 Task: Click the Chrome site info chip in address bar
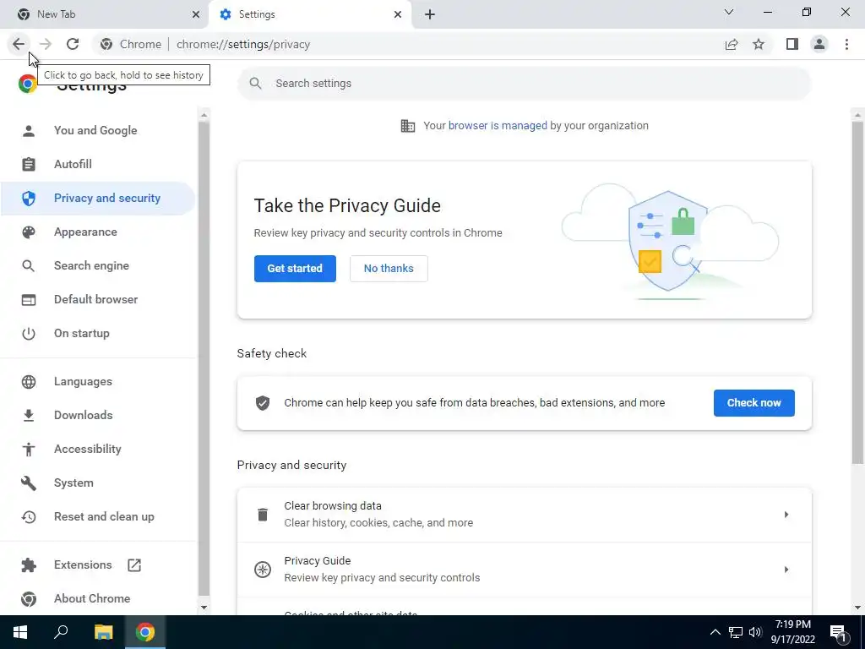[131, 44]
